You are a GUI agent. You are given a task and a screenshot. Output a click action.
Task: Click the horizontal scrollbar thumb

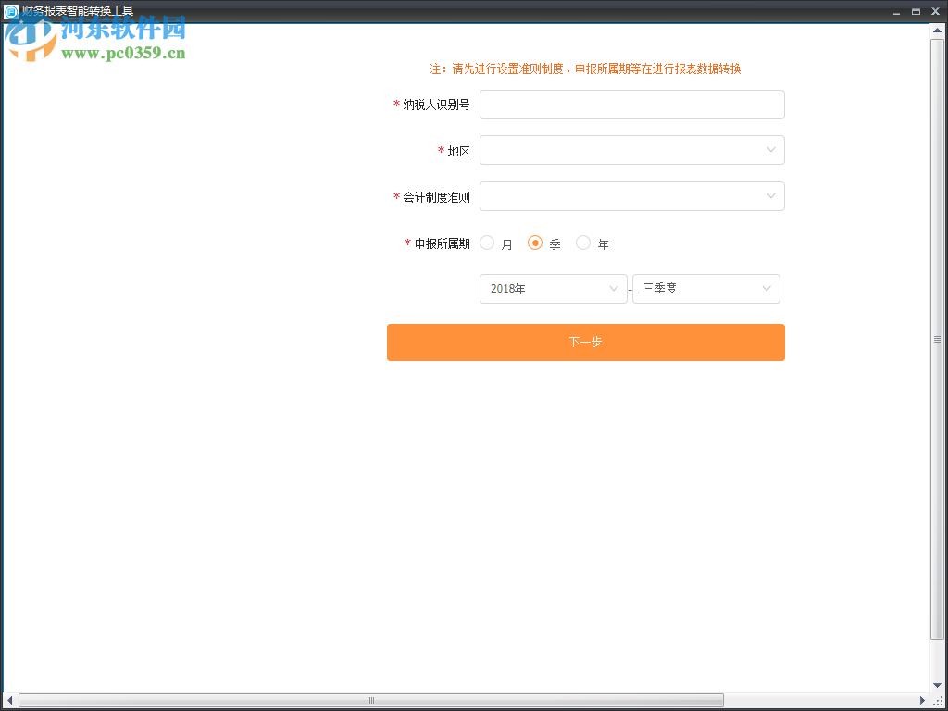pos(369,701)
